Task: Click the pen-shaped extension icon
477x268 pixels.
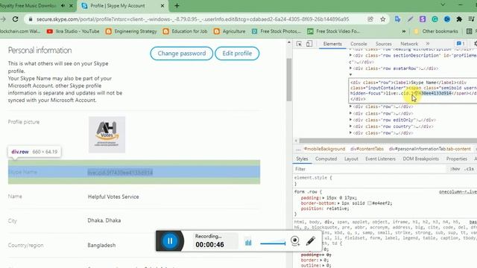Action: pos(410,19)
